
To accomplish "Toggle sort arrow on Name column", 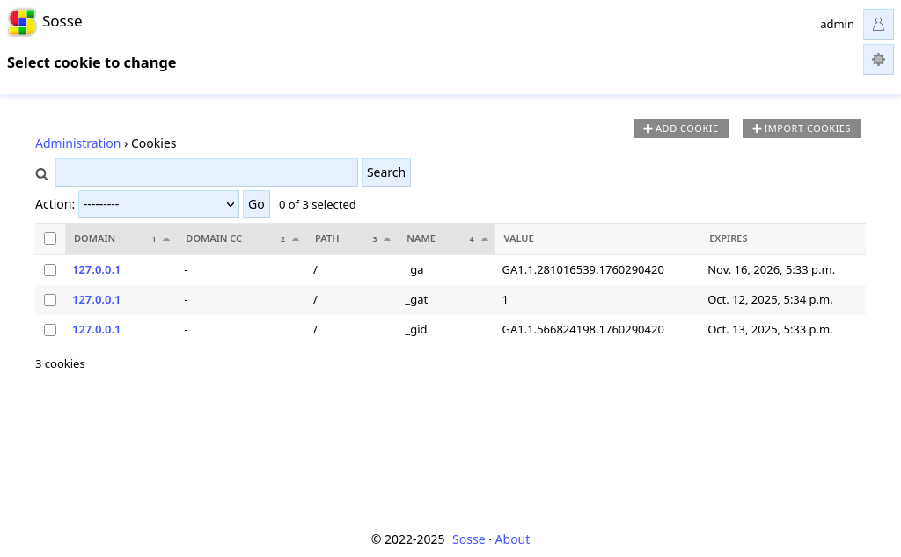I will 485,239.
